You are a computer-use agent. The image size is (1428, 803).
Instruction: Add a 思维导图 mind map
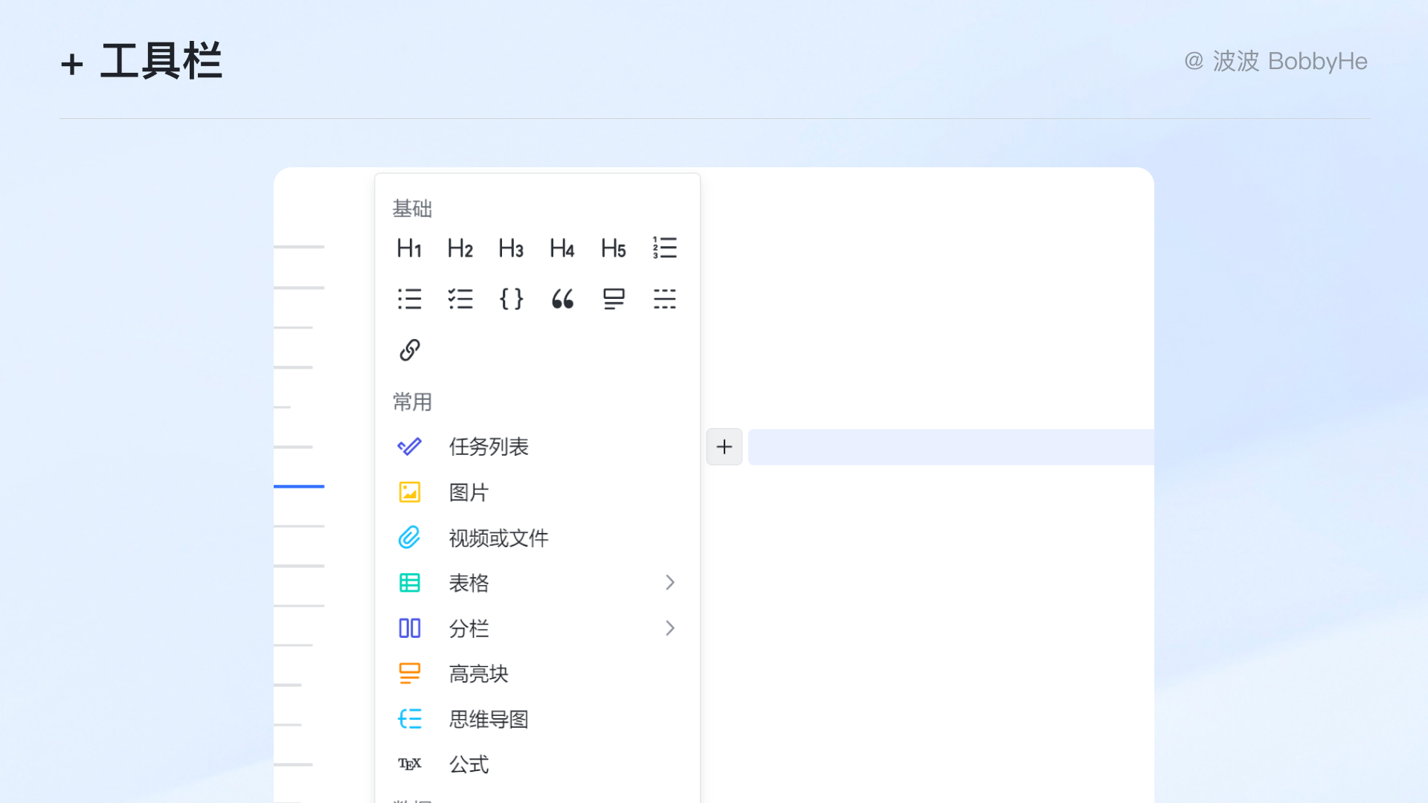click(x=488, y=719)
